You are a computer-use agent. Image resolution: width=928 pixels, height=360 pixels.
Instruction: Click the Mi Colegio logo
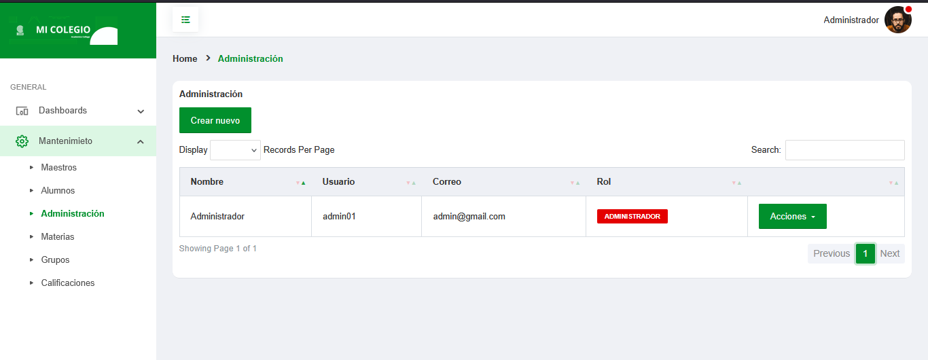coord(65,31)
